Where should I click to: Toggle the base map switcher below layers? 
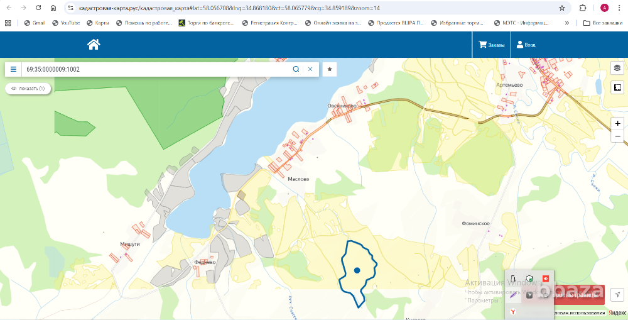click(617, 87)
